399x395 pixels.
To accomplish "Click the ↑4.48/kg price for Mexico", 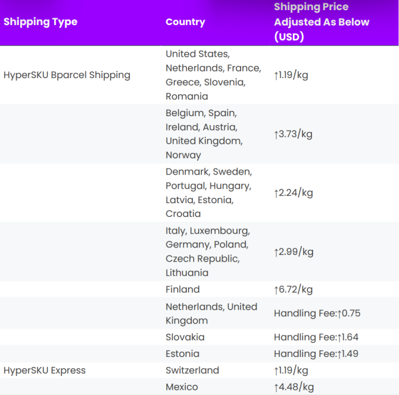I will (x=293, y=387).
